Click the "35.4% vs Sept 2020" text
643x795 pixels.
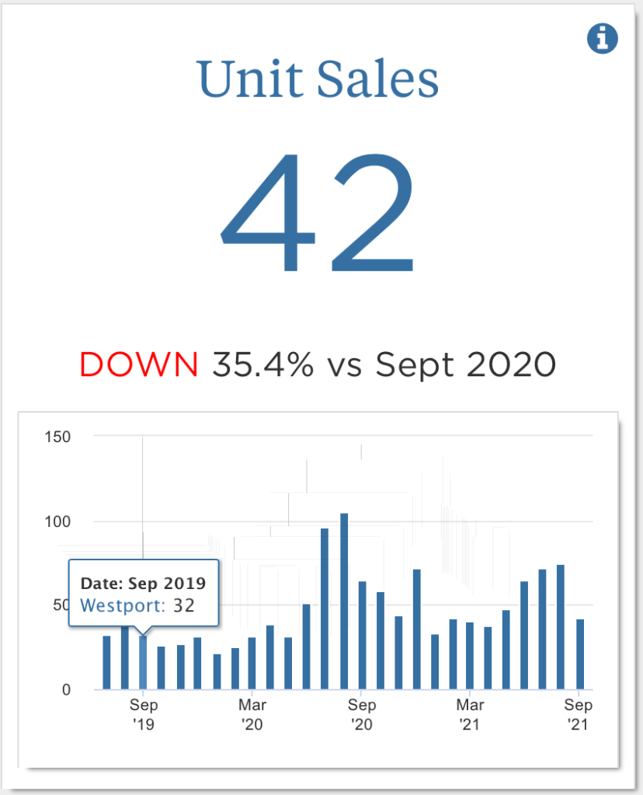[x=384, y=364]
